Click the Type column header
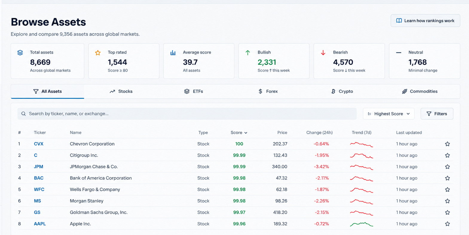Viewport: 469px width, 235px height. pyautogui.click(x=203, y=133)
